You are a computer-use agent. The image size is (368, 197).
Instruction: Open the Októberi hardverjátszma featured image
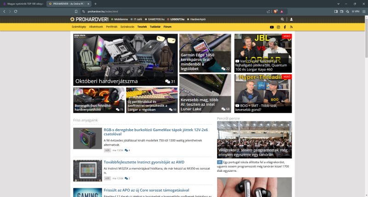coord(125,60)
